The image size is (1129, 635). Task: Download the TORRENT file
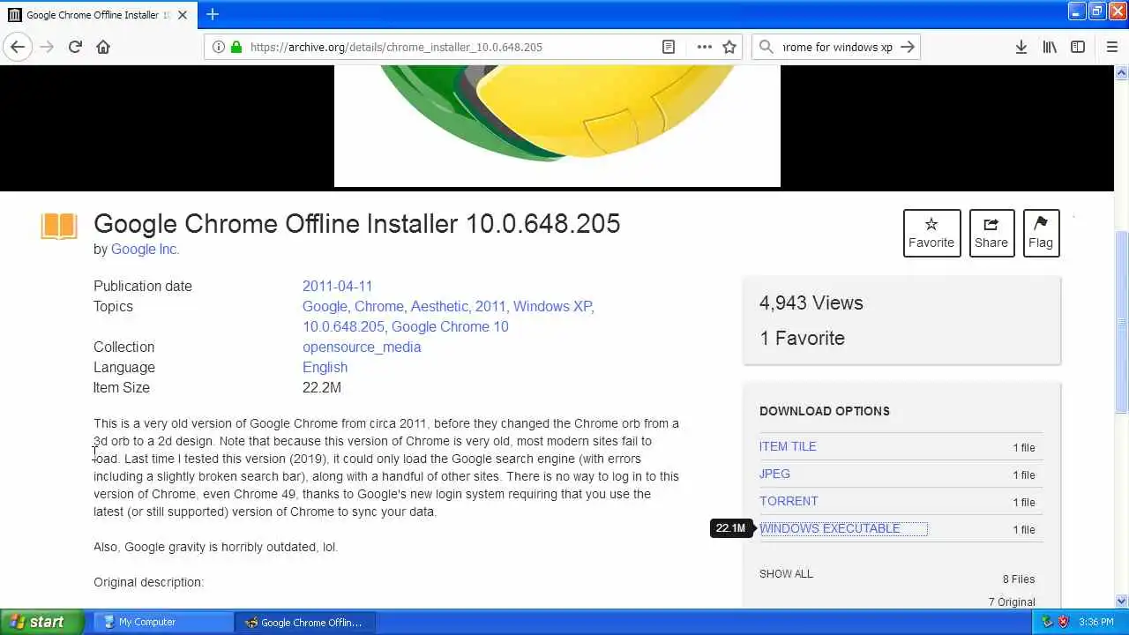click(789, 501)
